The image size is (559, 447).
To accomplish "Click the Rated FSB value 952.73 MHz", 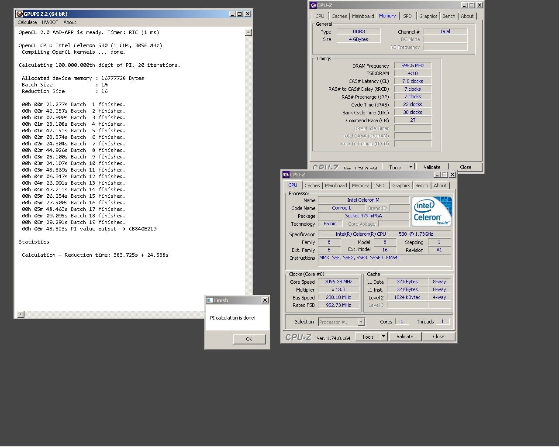I will [x=338, y=306].
